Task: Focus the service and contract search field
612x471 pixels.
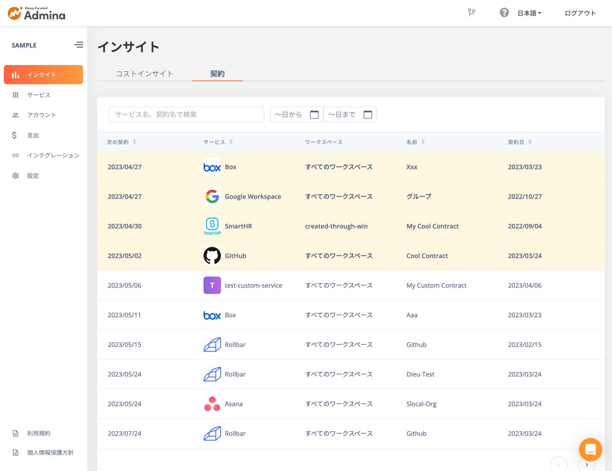Action: [x=186, y=115]
